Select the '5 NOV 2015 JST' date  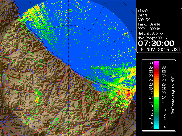160,50
